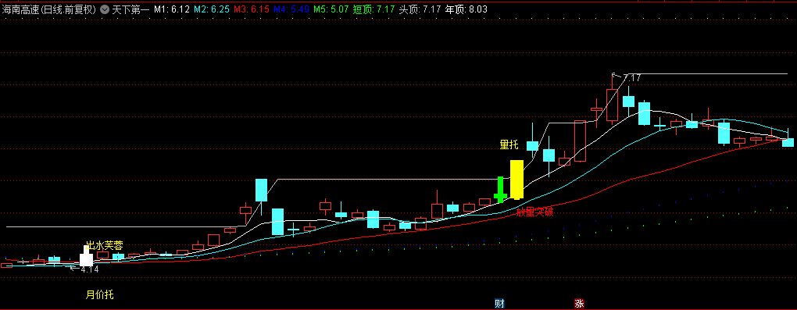Click the 放量突破 signal label in red
Screen dimensions: 797x310
[534, 212]
